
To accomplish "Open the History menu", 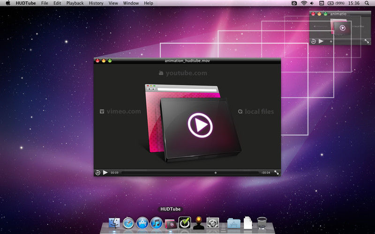I will (96, 3).
